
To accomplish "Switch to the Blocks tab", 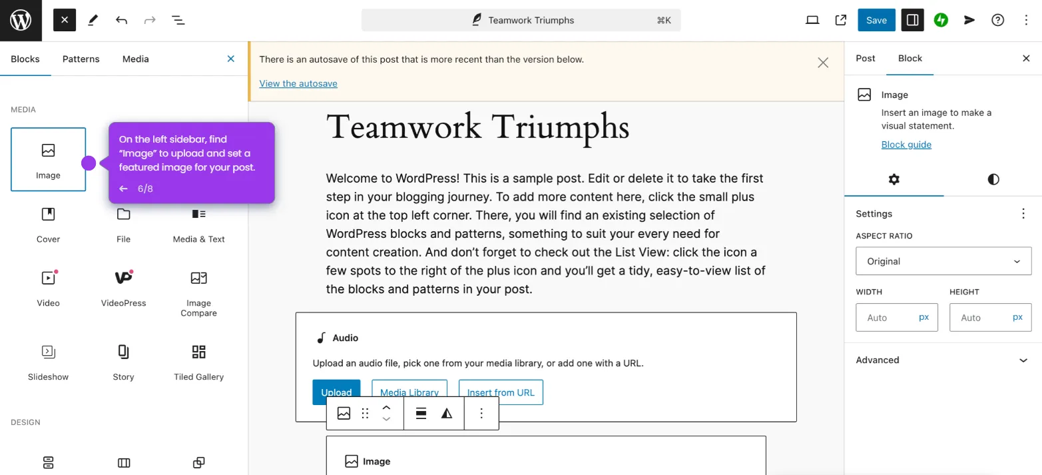I will pos(25,59).
